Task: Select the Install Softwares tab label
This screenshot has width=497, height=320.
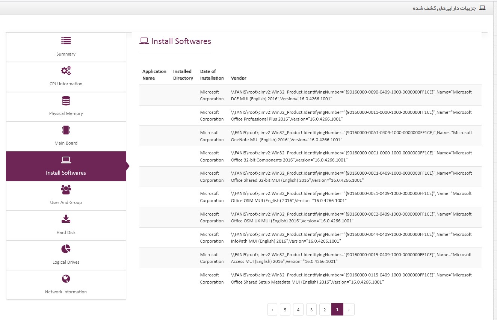Action: pos(66,173)
